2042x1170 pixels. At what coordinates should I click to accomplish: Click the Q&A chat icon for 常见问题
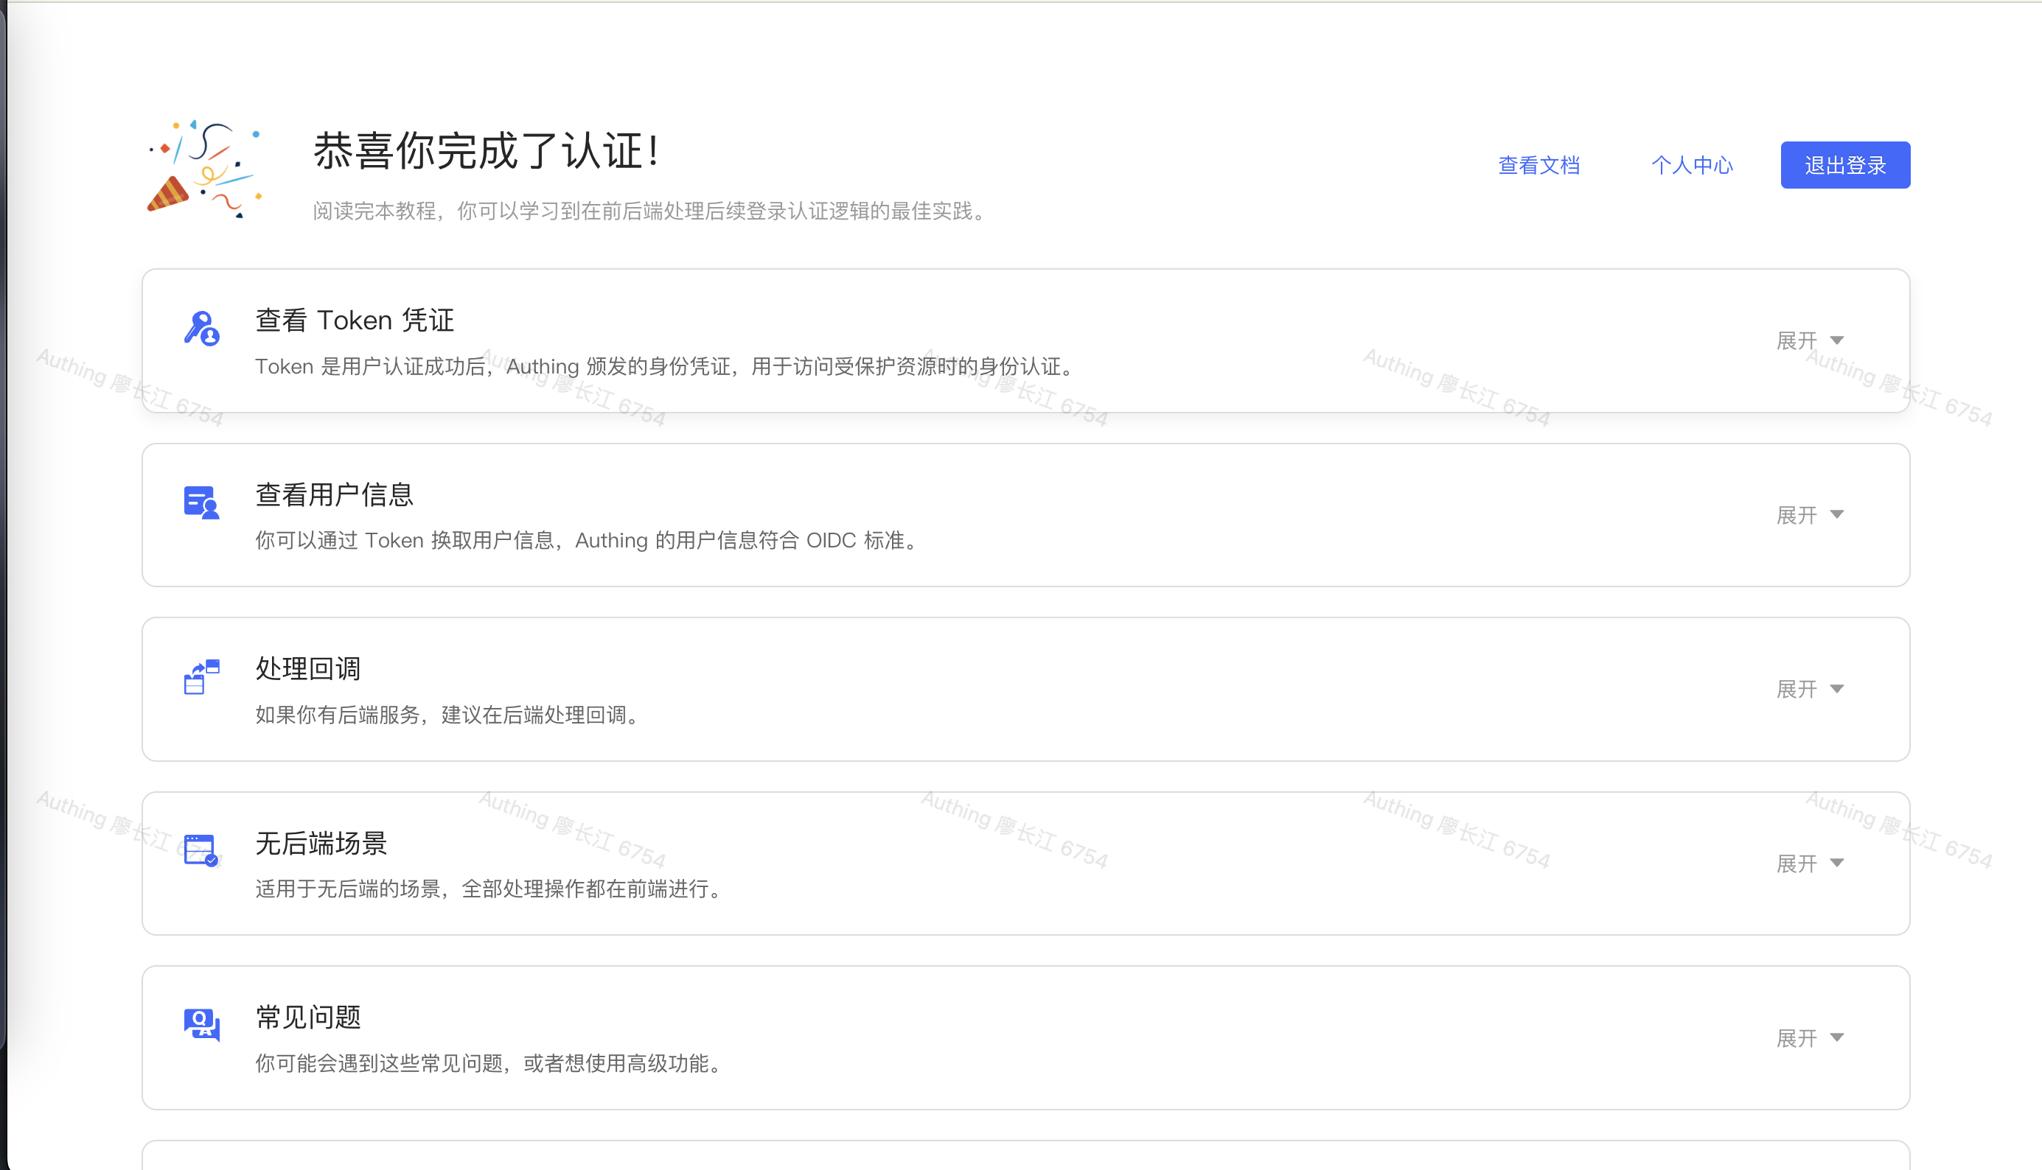tap(201, 1025)
